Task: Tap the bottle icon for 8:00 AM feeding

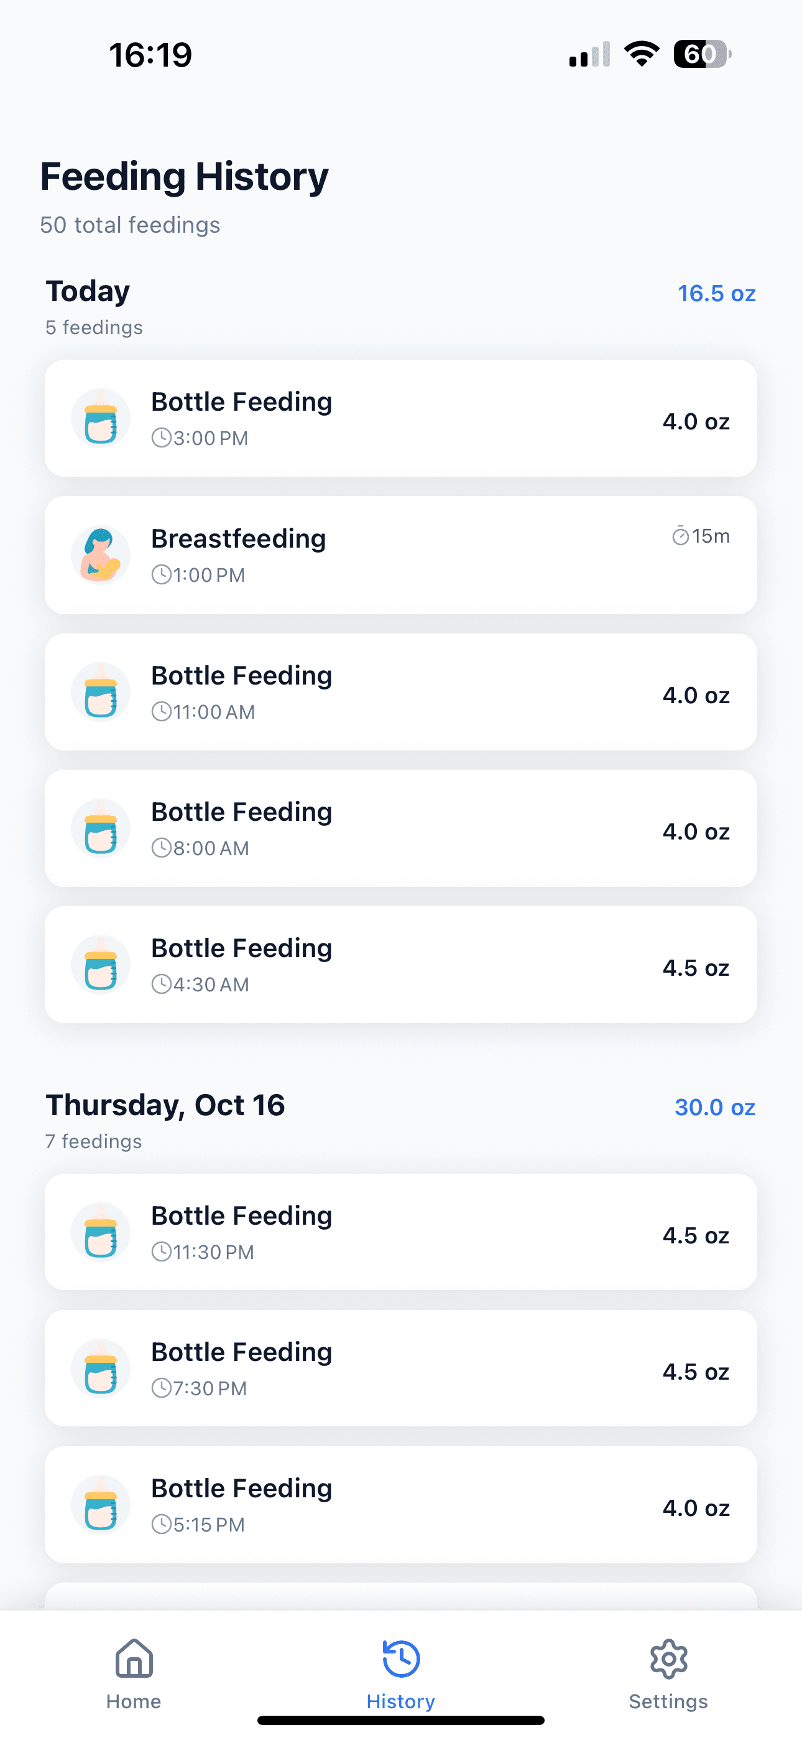Action: pos(101,829)
